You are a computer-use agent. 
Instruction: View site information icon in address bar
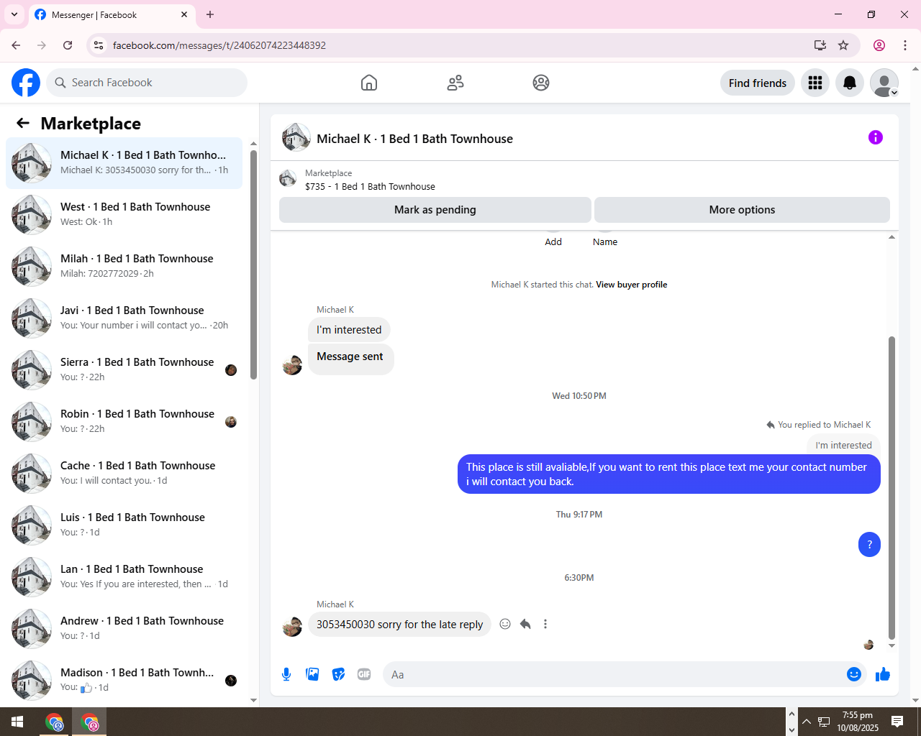[99, 45]
